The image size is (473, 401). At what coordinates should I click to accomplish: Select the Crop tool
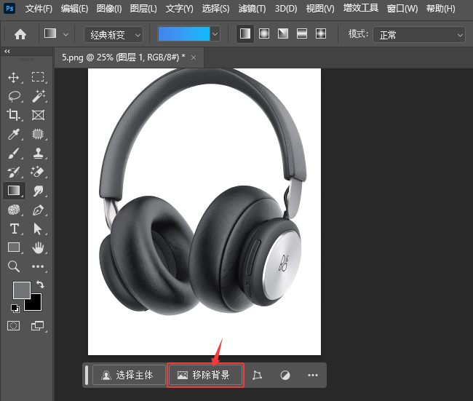[x=13, y=115]
